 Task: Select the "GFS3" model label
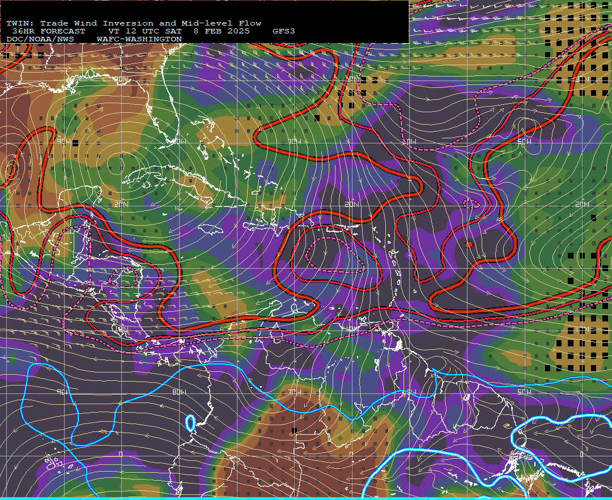(284, 31)
